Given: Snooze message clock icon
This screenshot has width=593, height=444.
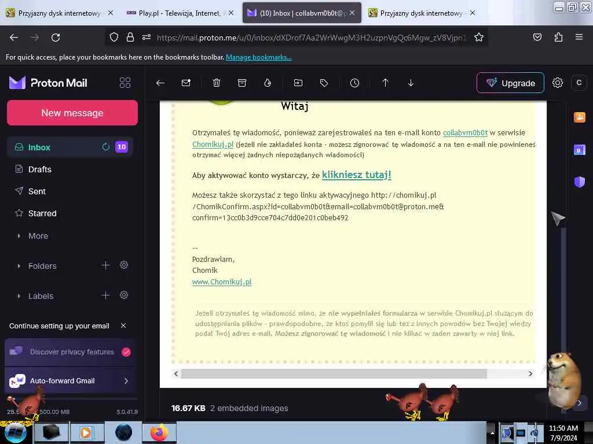Looking at the screenshot, I should pyautogui.click(x=354, y=83).
